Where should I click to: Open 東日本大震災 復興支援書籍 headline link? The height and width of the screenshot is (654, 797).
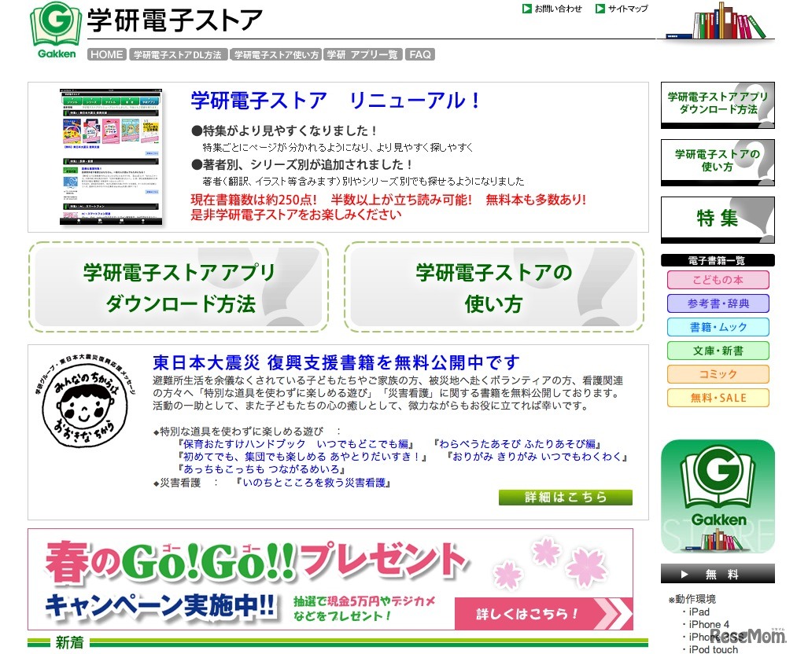coord(336,362)
